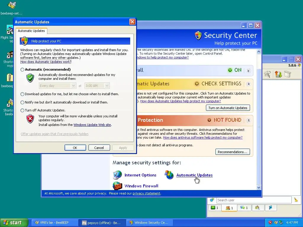The width and height of the screenshot is (303, 227).
Task: Switch to BeeBEEP users tab
Action: [x=229, y=208]
